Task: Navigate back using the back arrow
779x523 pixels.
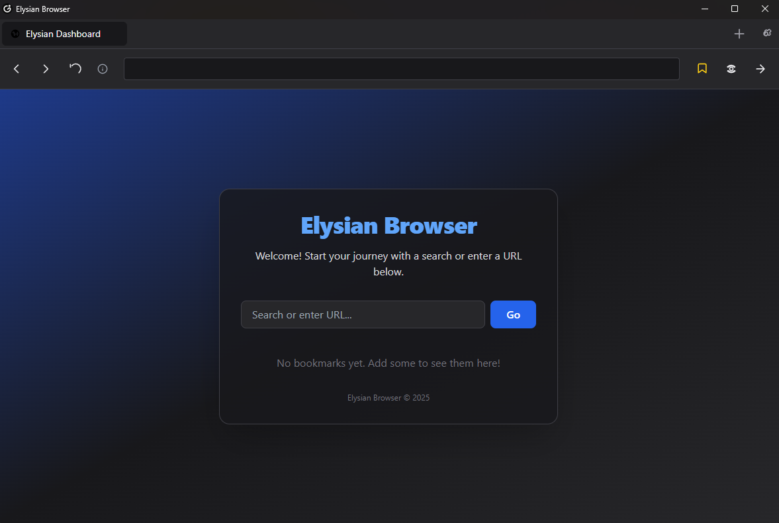Action: (x=16, y=69)
